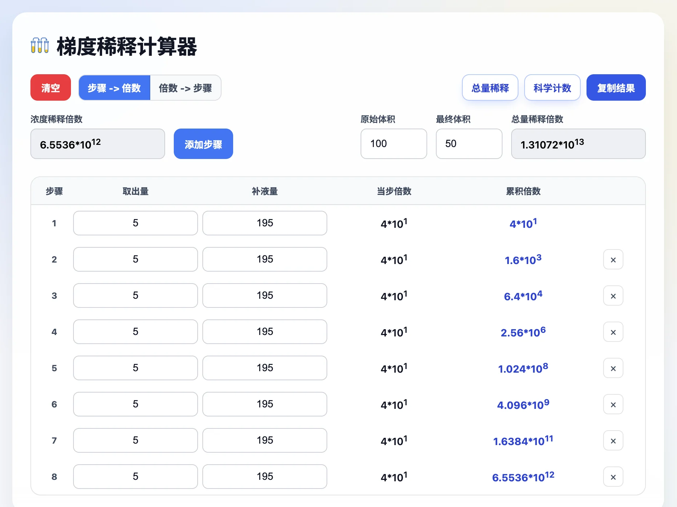Delete step 8 with the X button

(613, 477)
